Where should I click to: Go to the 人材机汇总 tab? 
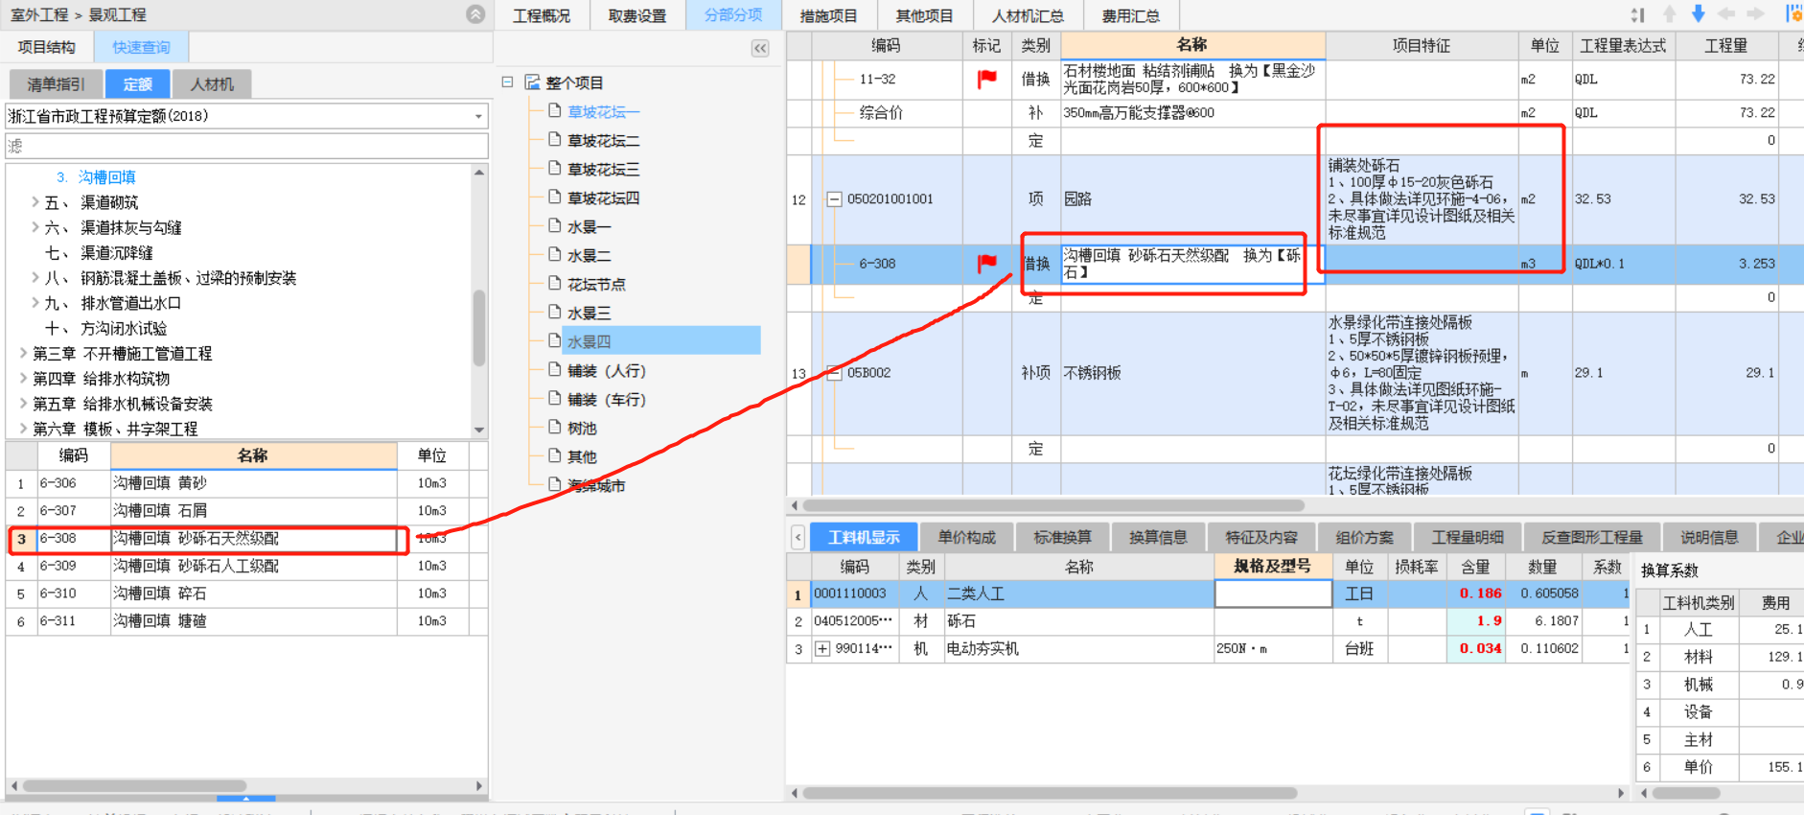pos(1028,15)
